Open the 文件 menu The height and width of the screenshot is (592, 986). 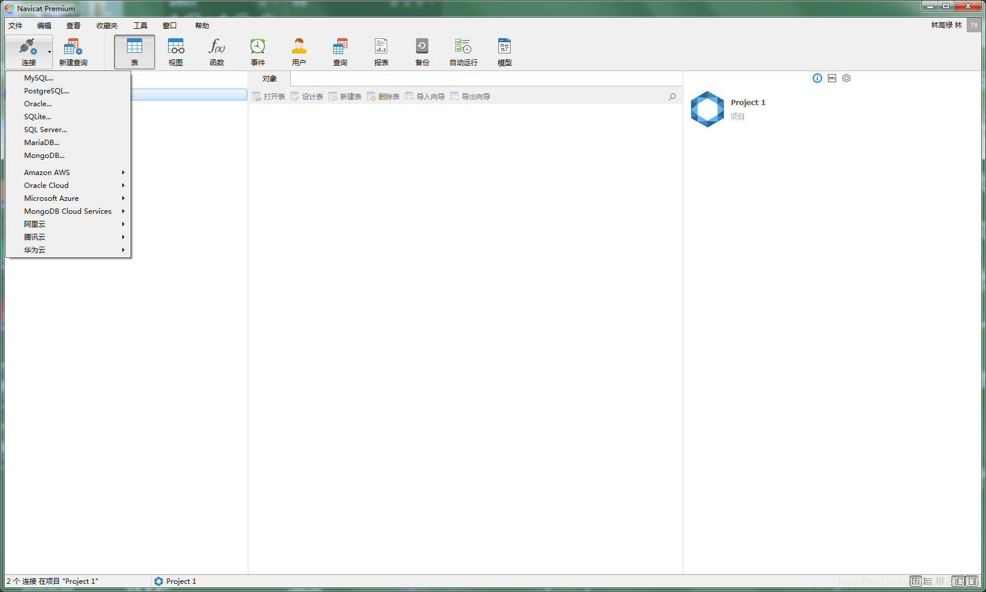coord(15,25)
